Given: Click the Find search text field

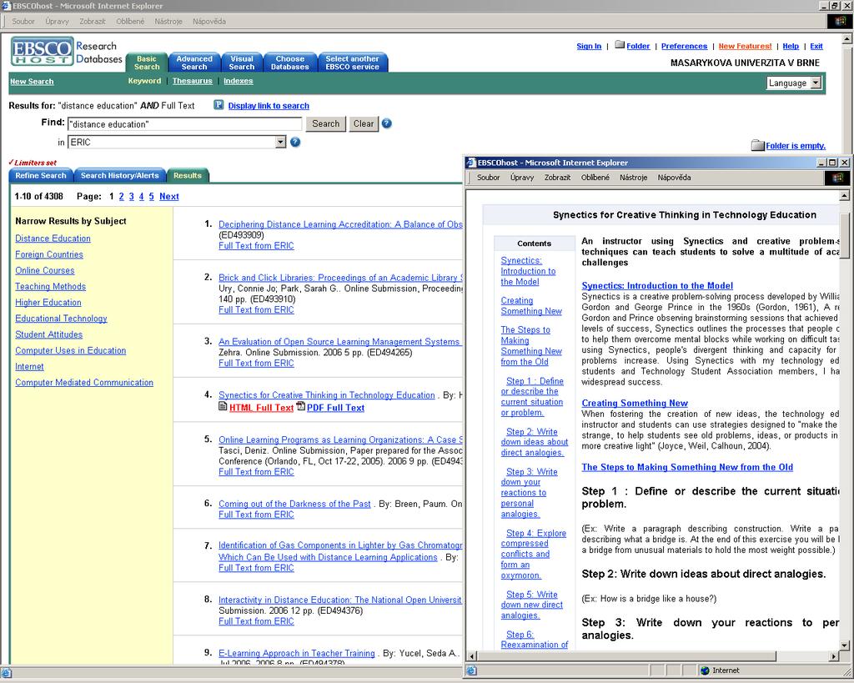Looking at the screenshot, I should tap(184, 124).
